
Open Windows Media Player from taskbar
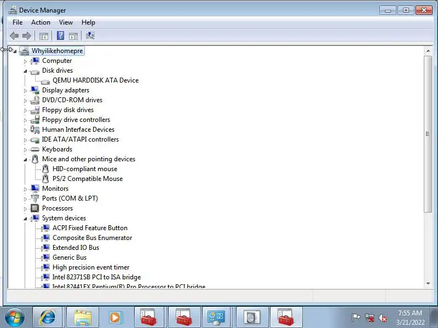coord(115,317)
